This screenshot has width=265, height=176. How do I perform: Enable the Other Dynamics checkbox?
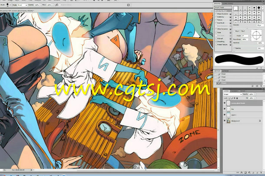(x=216, y=29)
